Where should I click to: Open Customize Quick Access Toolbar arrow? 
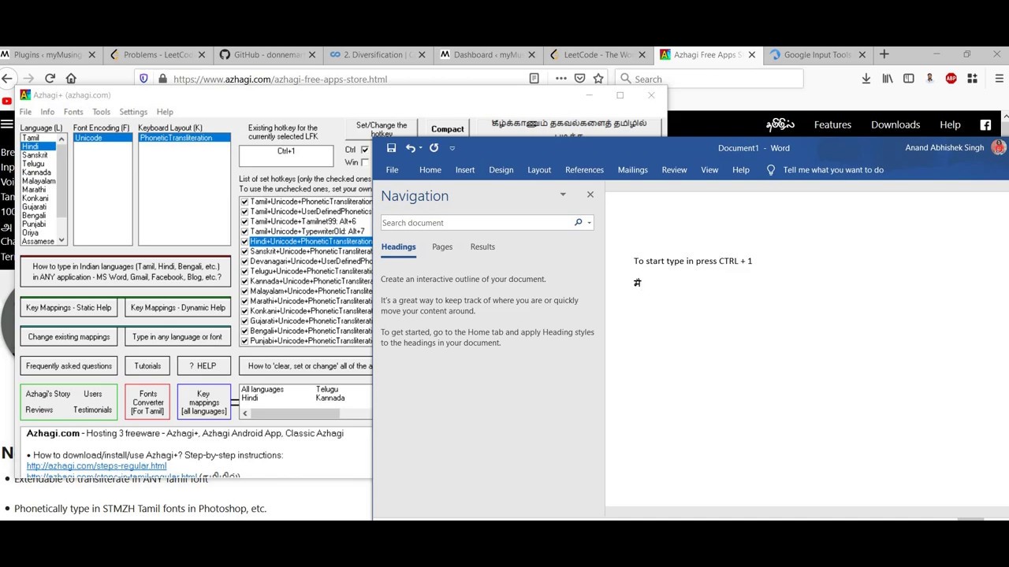(x=452, y=148)
